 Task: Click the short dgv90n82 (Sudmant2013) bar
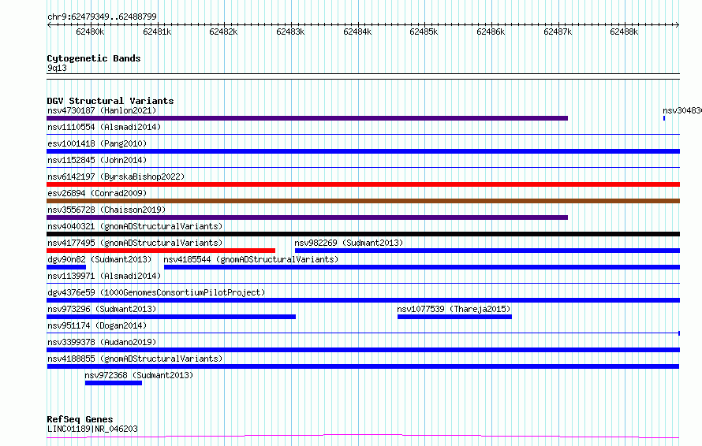pyautogui.click(x=66, y=267)
